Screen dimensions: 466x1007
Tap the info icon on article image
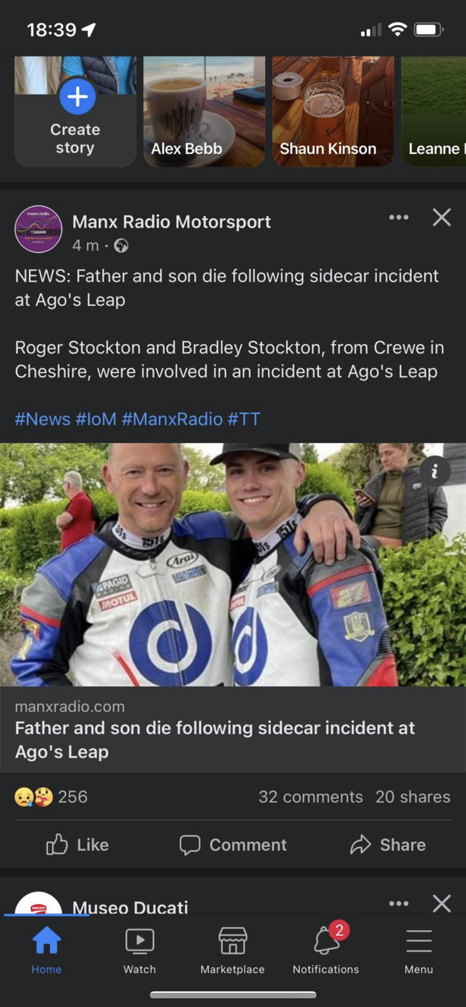pyautogui.click(x=434, y=471)
